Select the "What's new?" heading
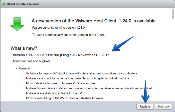 pyautogui.click(x=24, y=48)
